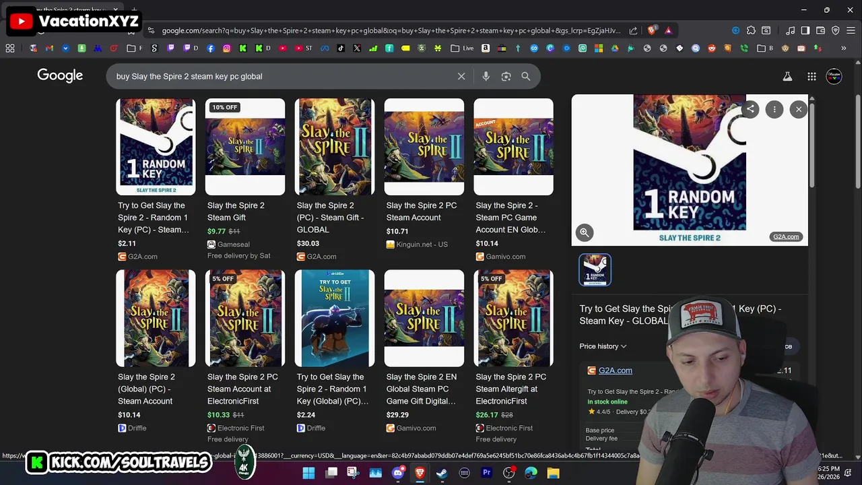Select the Driffle $10.14 Steam Account thumbnail
This screenshot has width=862, height=485.
point(156,318)
